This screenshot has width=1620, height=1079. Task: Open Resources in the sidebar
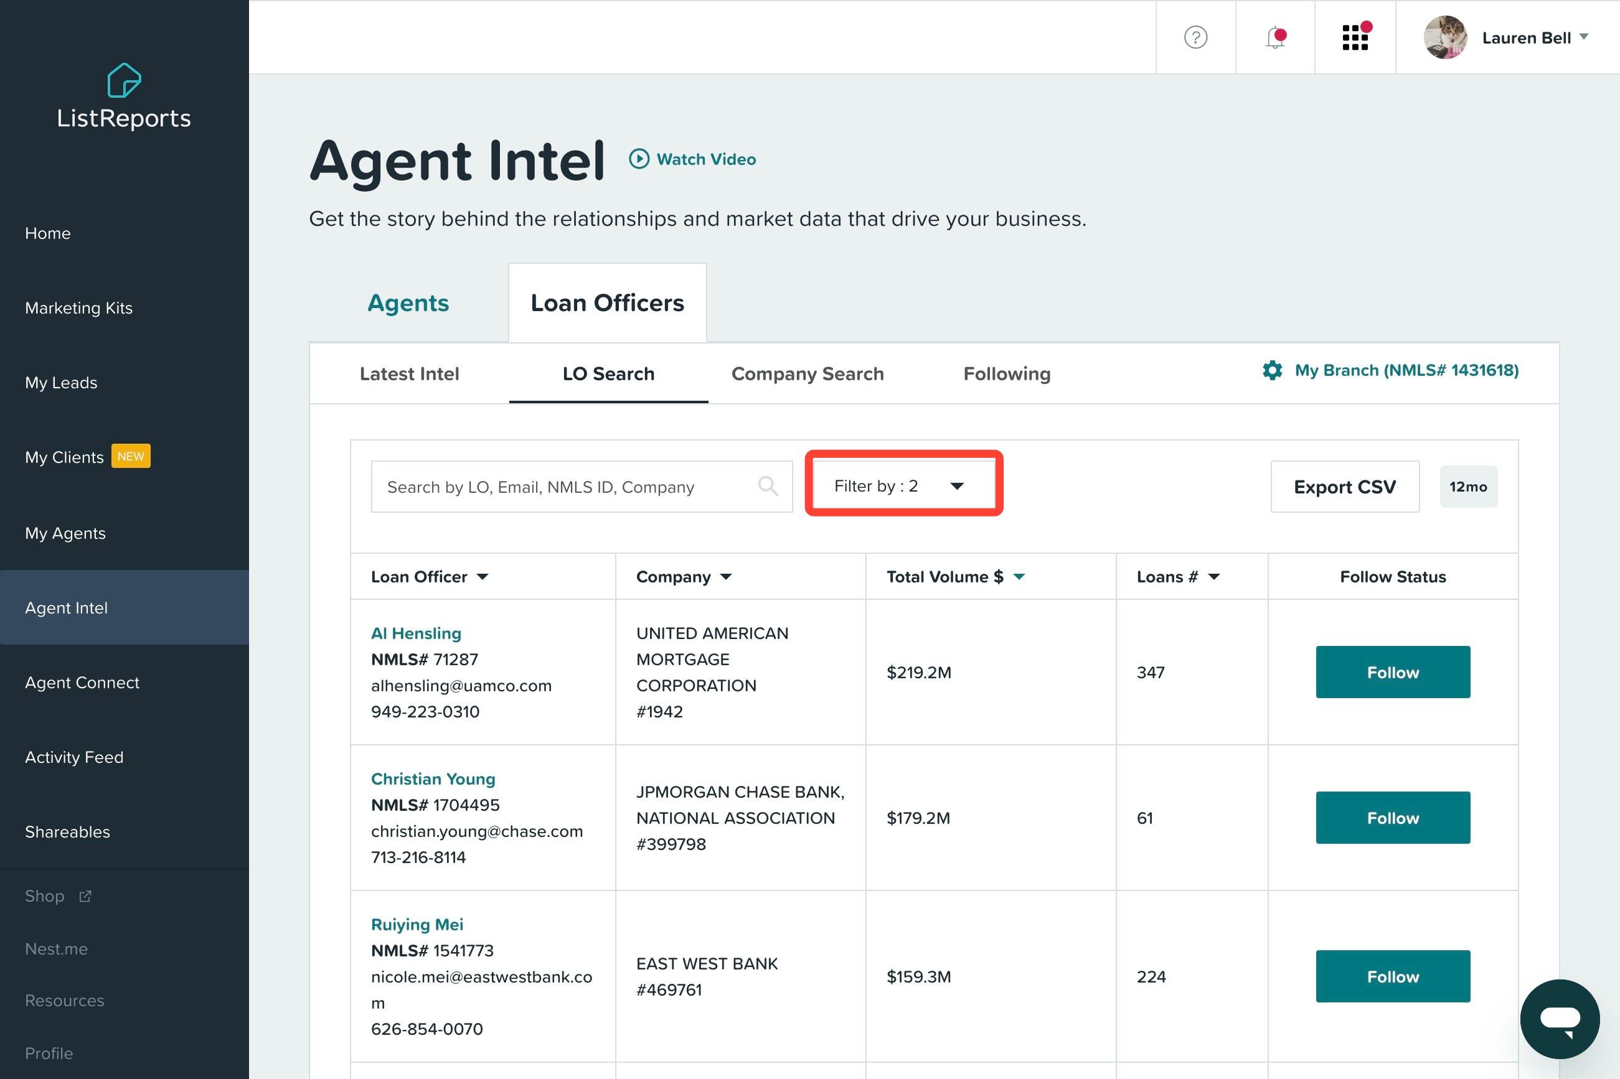(x=65, y=1001)
